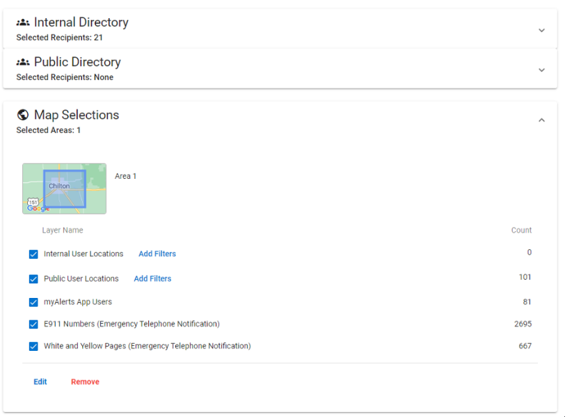
Task: Uncheck the Internal User Locations checkbox
Action: point(33,254)
